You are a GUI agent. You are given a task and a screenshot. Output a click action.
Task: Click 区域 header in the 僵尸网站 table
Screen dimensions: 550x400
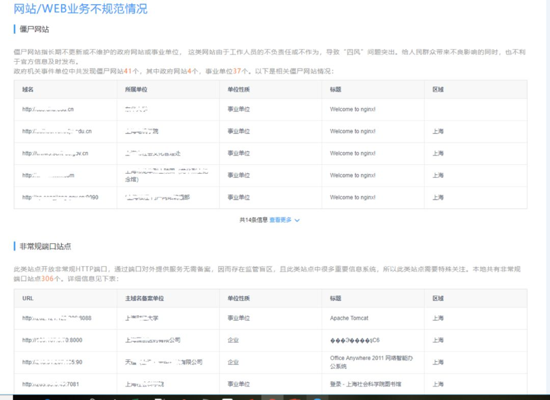coord(438,90)
